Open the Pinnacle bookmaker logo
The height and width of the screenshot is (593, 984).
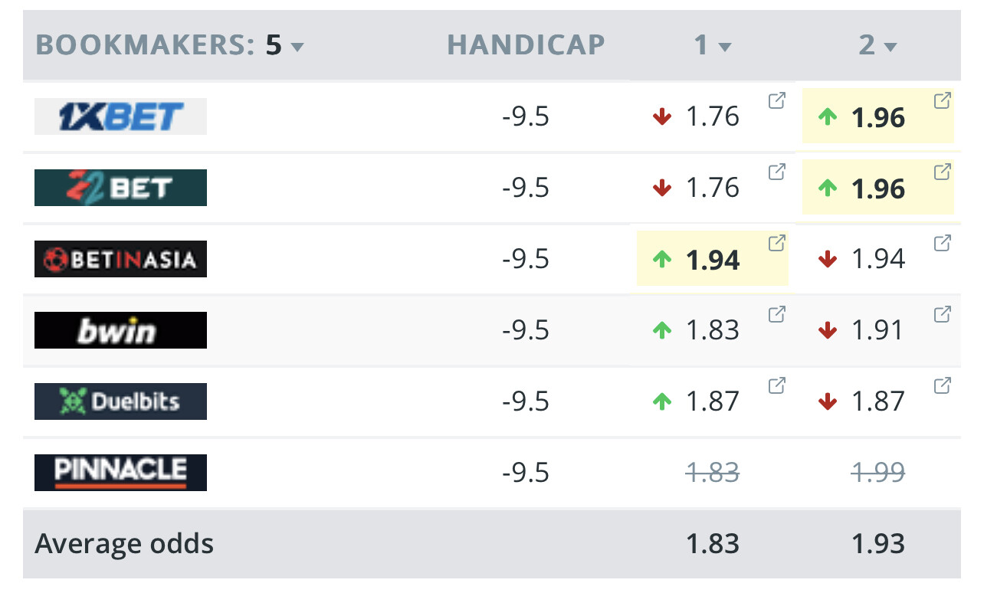(120, 473)
